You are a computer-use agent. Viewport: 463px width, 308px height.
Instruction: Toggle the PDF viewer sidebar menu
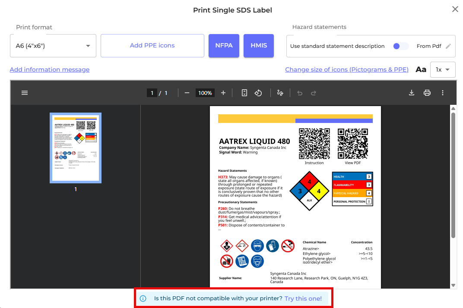(x=25, y=93)
